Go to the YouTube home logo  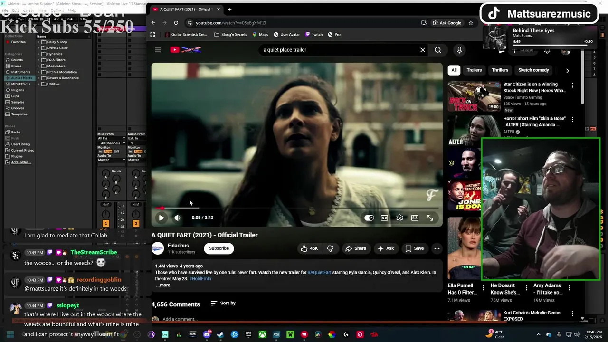[186, 50]
